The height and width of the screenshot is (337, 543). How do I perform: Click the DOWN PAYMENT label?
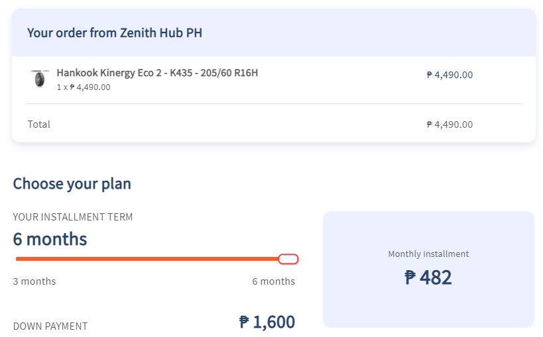(x=50, y=326)
